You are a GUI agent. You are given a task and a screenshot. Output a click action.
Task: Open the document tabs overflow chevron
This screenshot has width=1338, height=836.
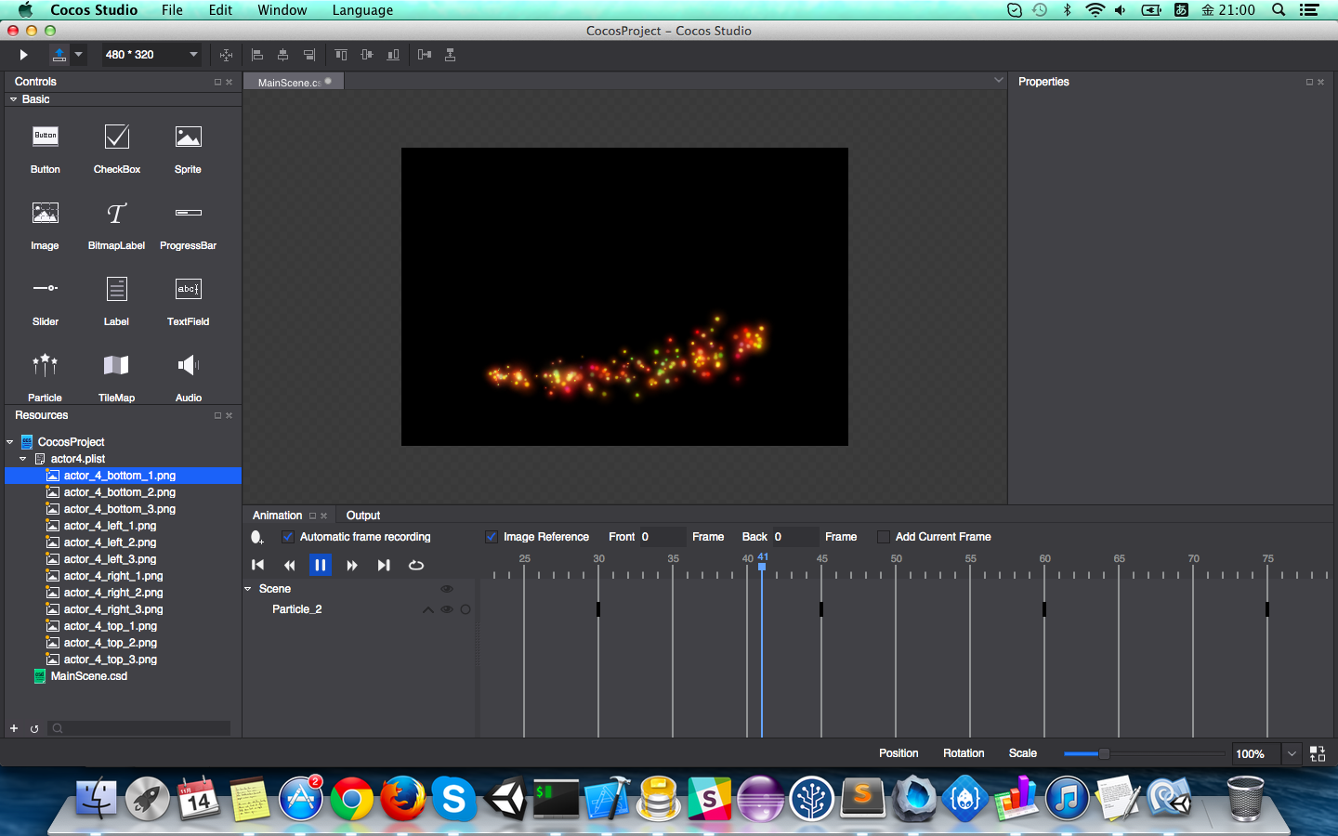tap(999, 80)
